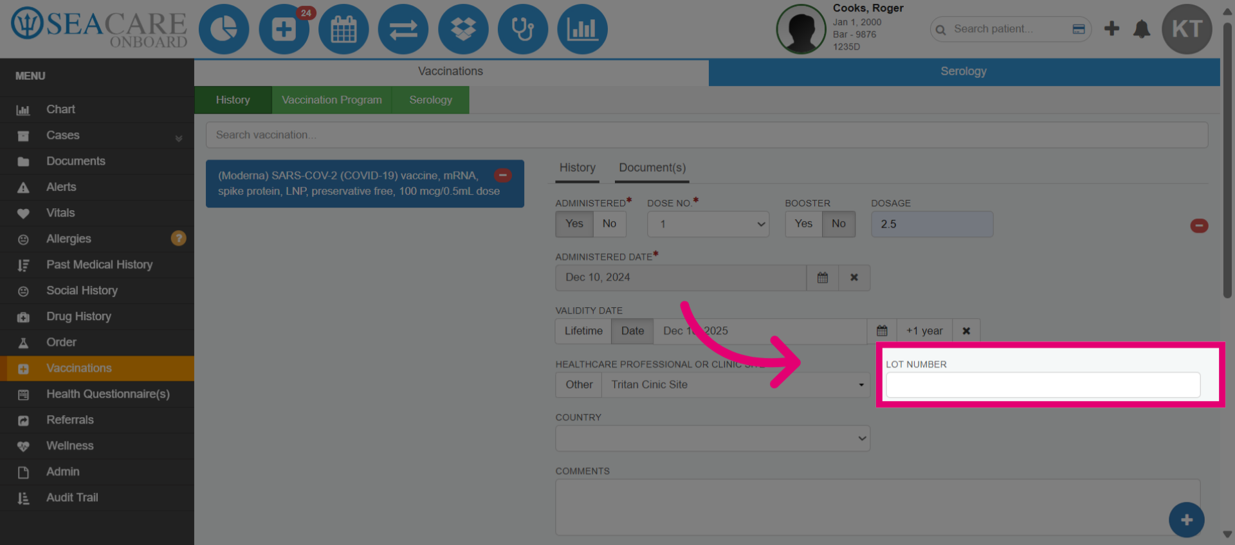This screenshot has width=1235, height=545.
Task: Click the Lot Number input field
Action: tap(1043, 385)
